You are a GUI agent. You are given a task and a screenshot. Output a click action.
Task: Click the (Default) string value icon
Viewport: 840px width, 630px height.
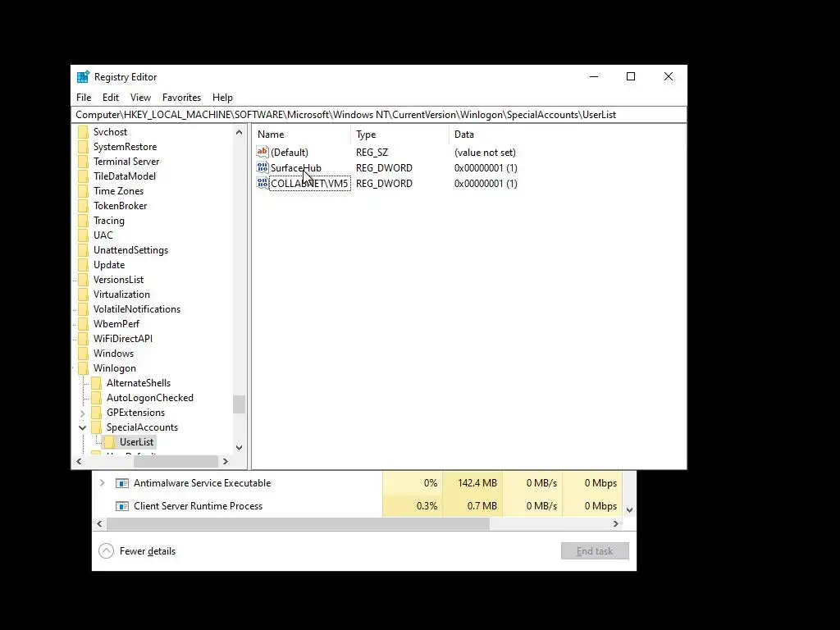pyautogui.click(x=262, y=152)
